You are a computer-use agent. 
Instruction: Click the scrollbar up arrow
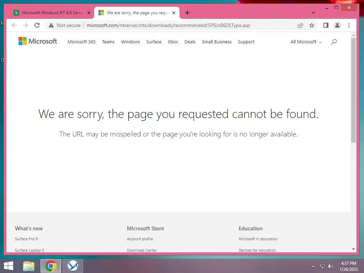353,35
